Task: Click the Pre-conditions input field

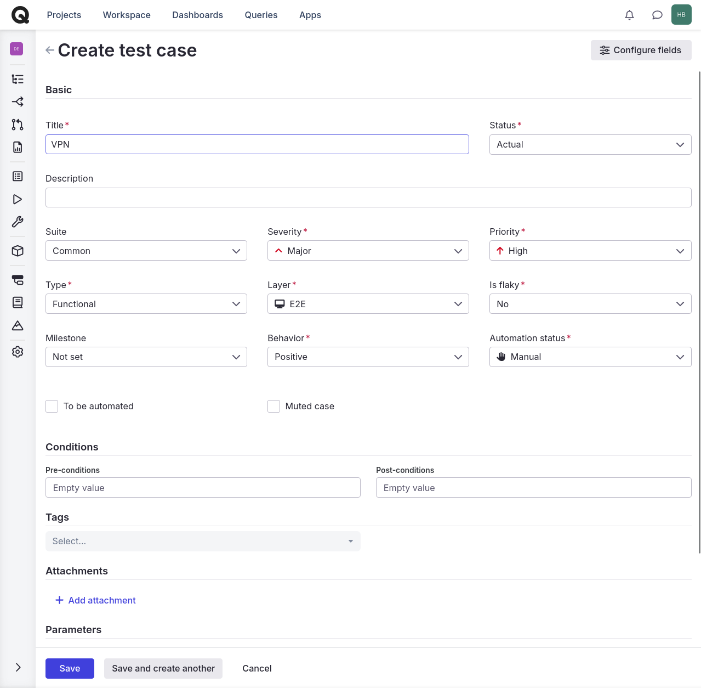Action: point(203,488)
